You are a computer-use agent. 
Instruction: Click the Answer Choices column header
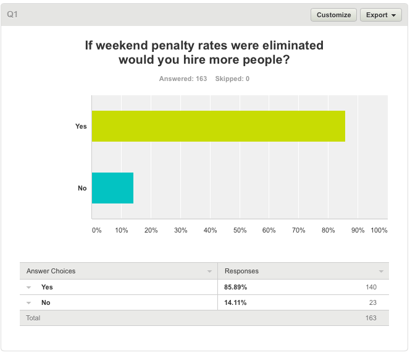click(51, 271)
